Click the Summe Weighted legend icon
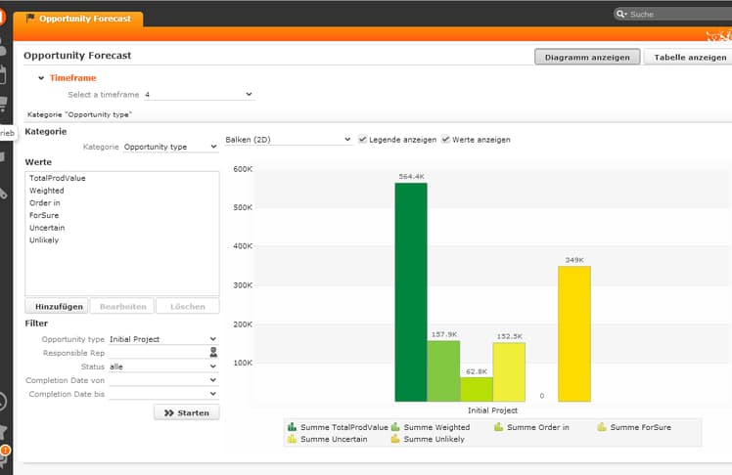 pyautogui.click(x=395, y=427)
